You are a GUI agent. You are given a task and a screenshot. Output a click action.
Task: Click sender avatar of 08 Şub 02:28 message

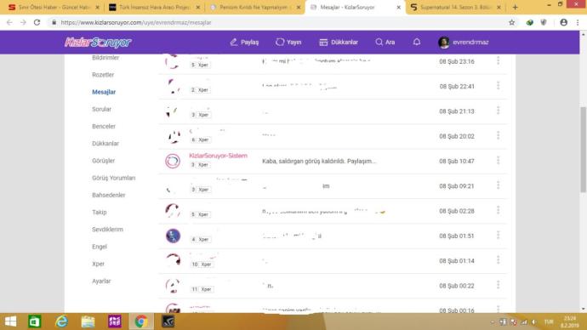[x=173, y=211]
